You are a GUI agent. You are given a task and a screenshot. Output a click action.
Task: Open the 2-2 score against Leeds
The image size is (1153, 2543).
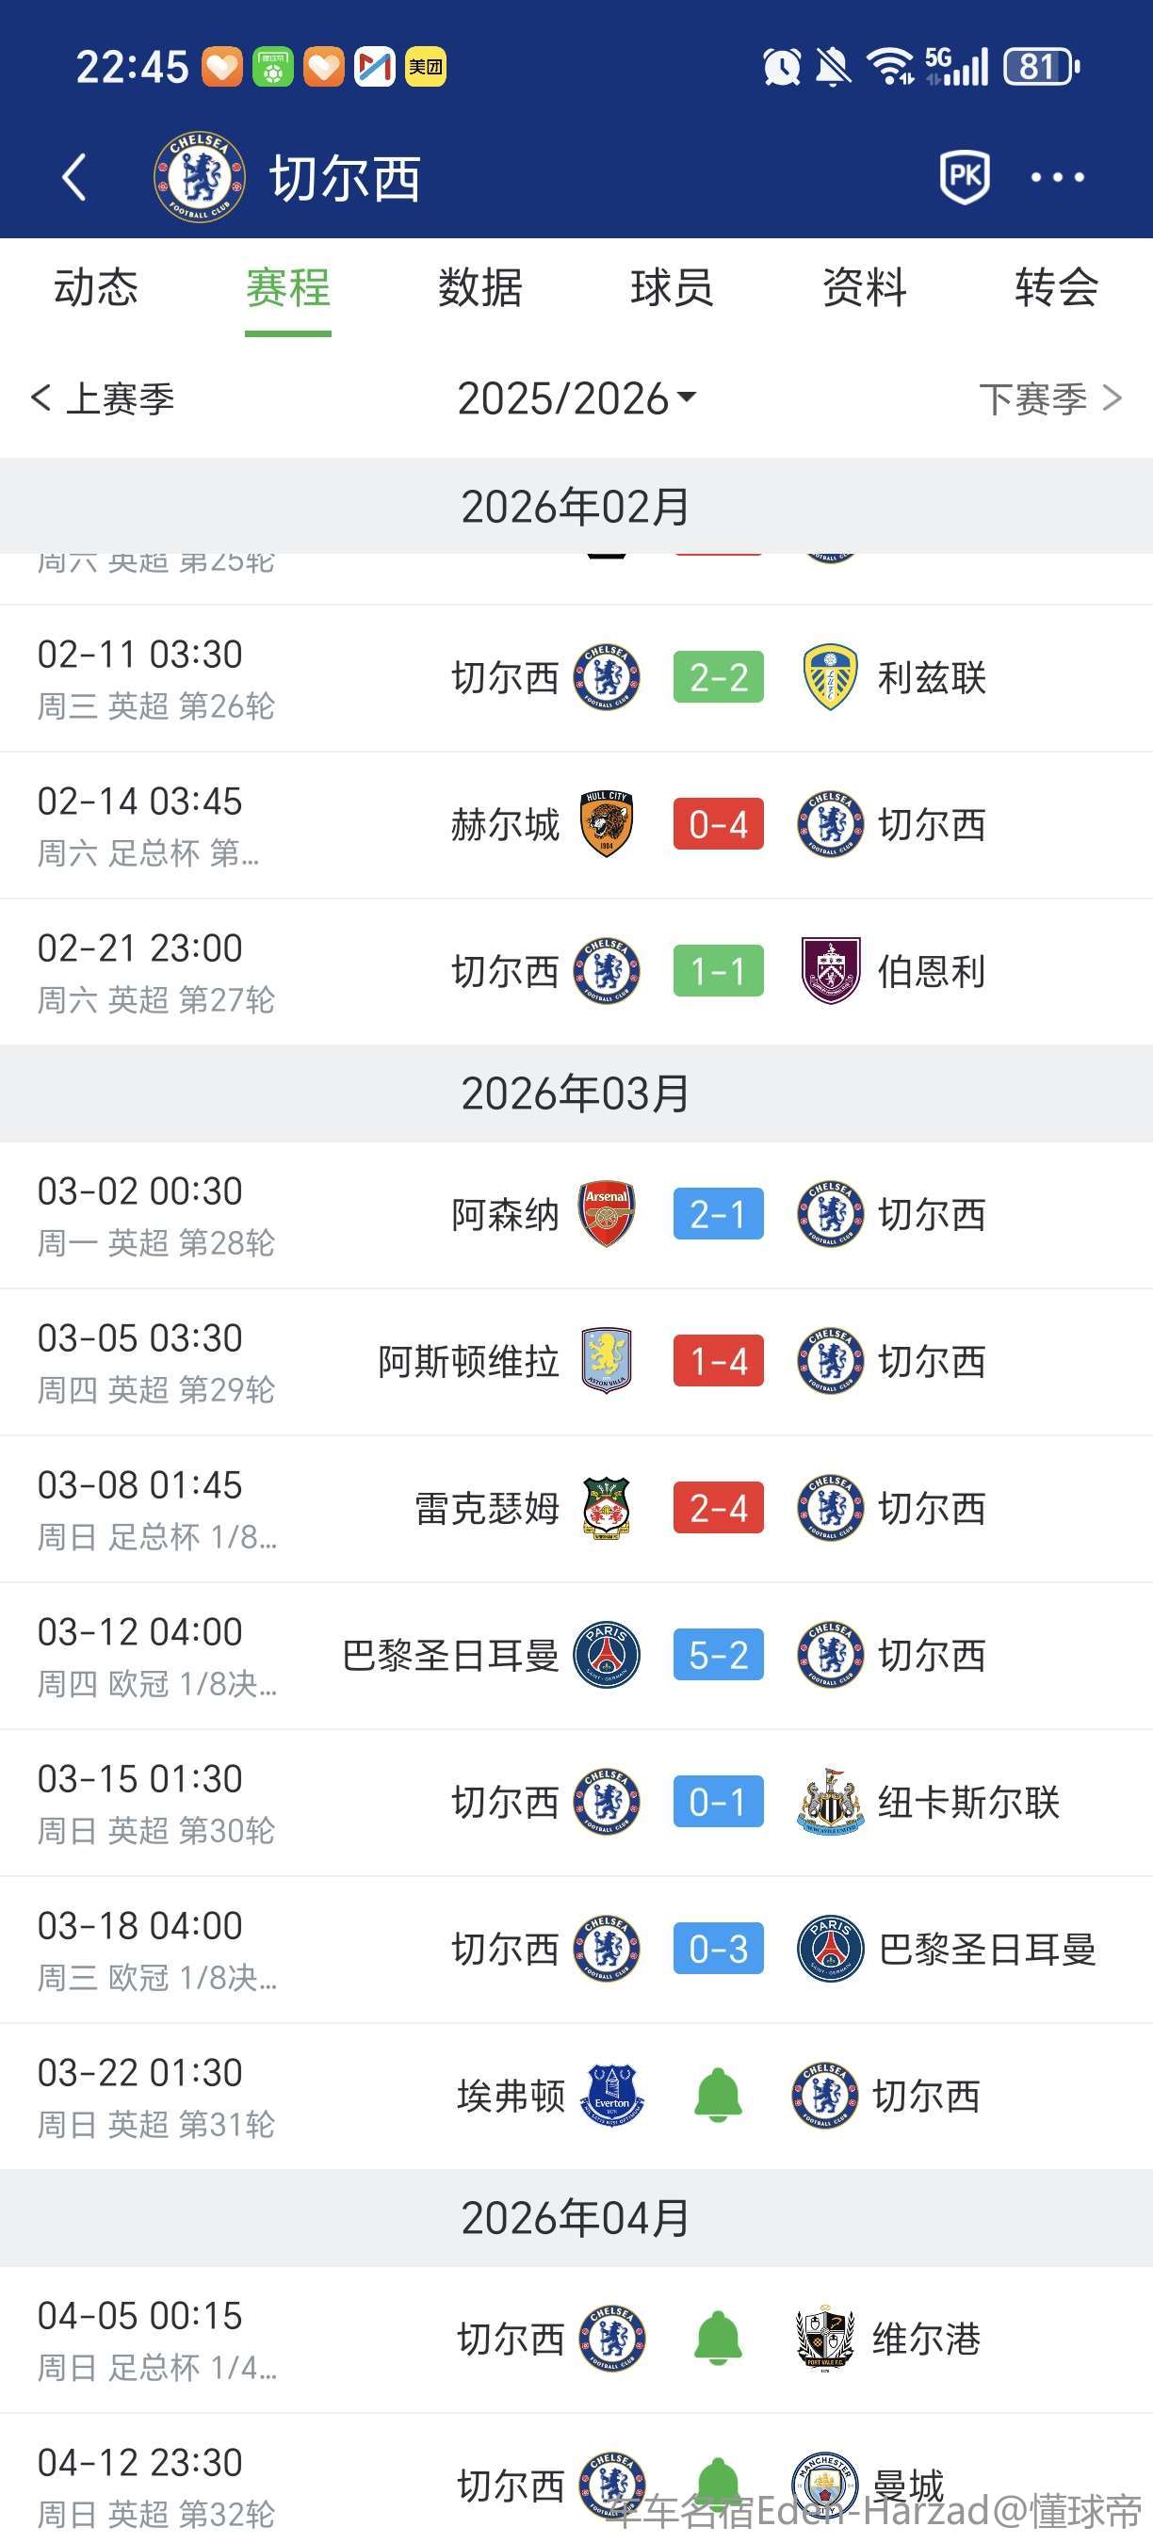718,678
